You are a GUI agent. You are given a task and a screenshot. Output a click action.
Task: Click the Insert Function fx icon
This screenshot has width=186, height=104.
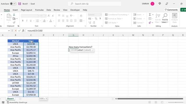pos(23,31)
